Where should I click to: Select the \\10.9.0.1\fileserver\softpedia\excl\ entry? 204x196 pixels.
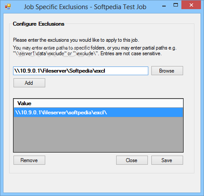(98, 112)
